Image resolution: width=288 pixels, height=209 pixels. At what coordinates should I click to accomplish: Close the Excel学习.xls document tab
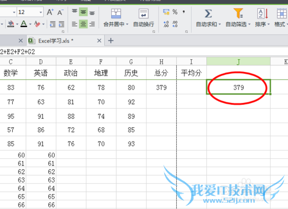point(99,41)
